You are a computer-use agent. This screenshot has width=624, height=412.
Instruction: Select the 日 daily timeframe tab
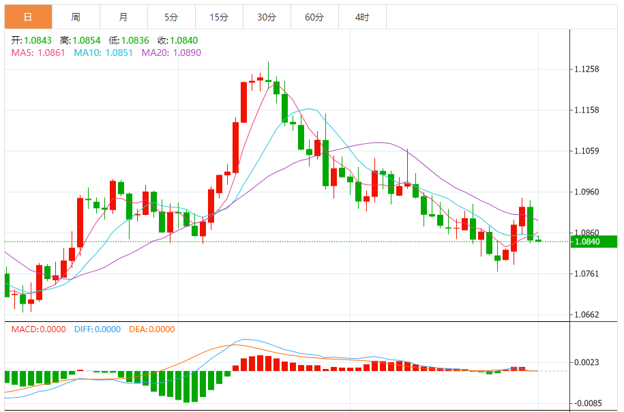click(x=28, y=17)
